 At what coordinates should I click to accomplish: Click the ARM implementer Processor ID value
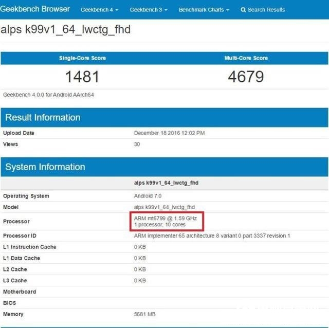pos(212,235)
